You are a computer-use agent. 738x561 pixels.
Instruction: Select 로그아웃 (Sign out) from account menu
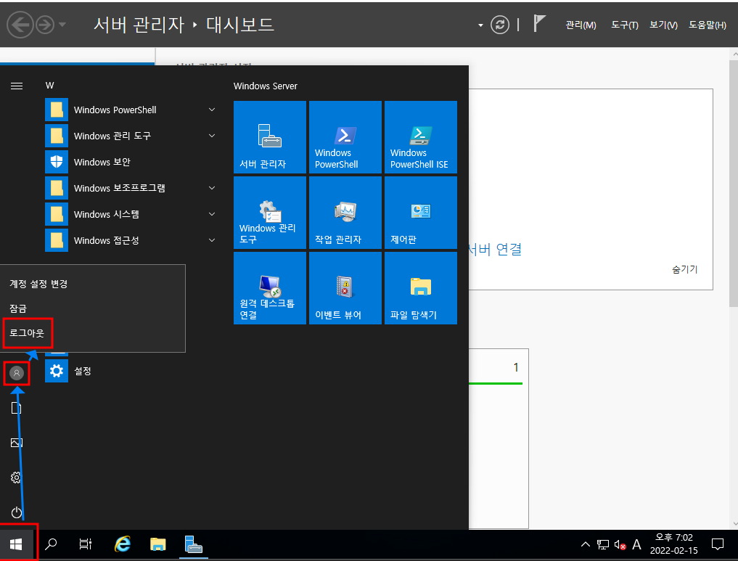tap(28, 332)
